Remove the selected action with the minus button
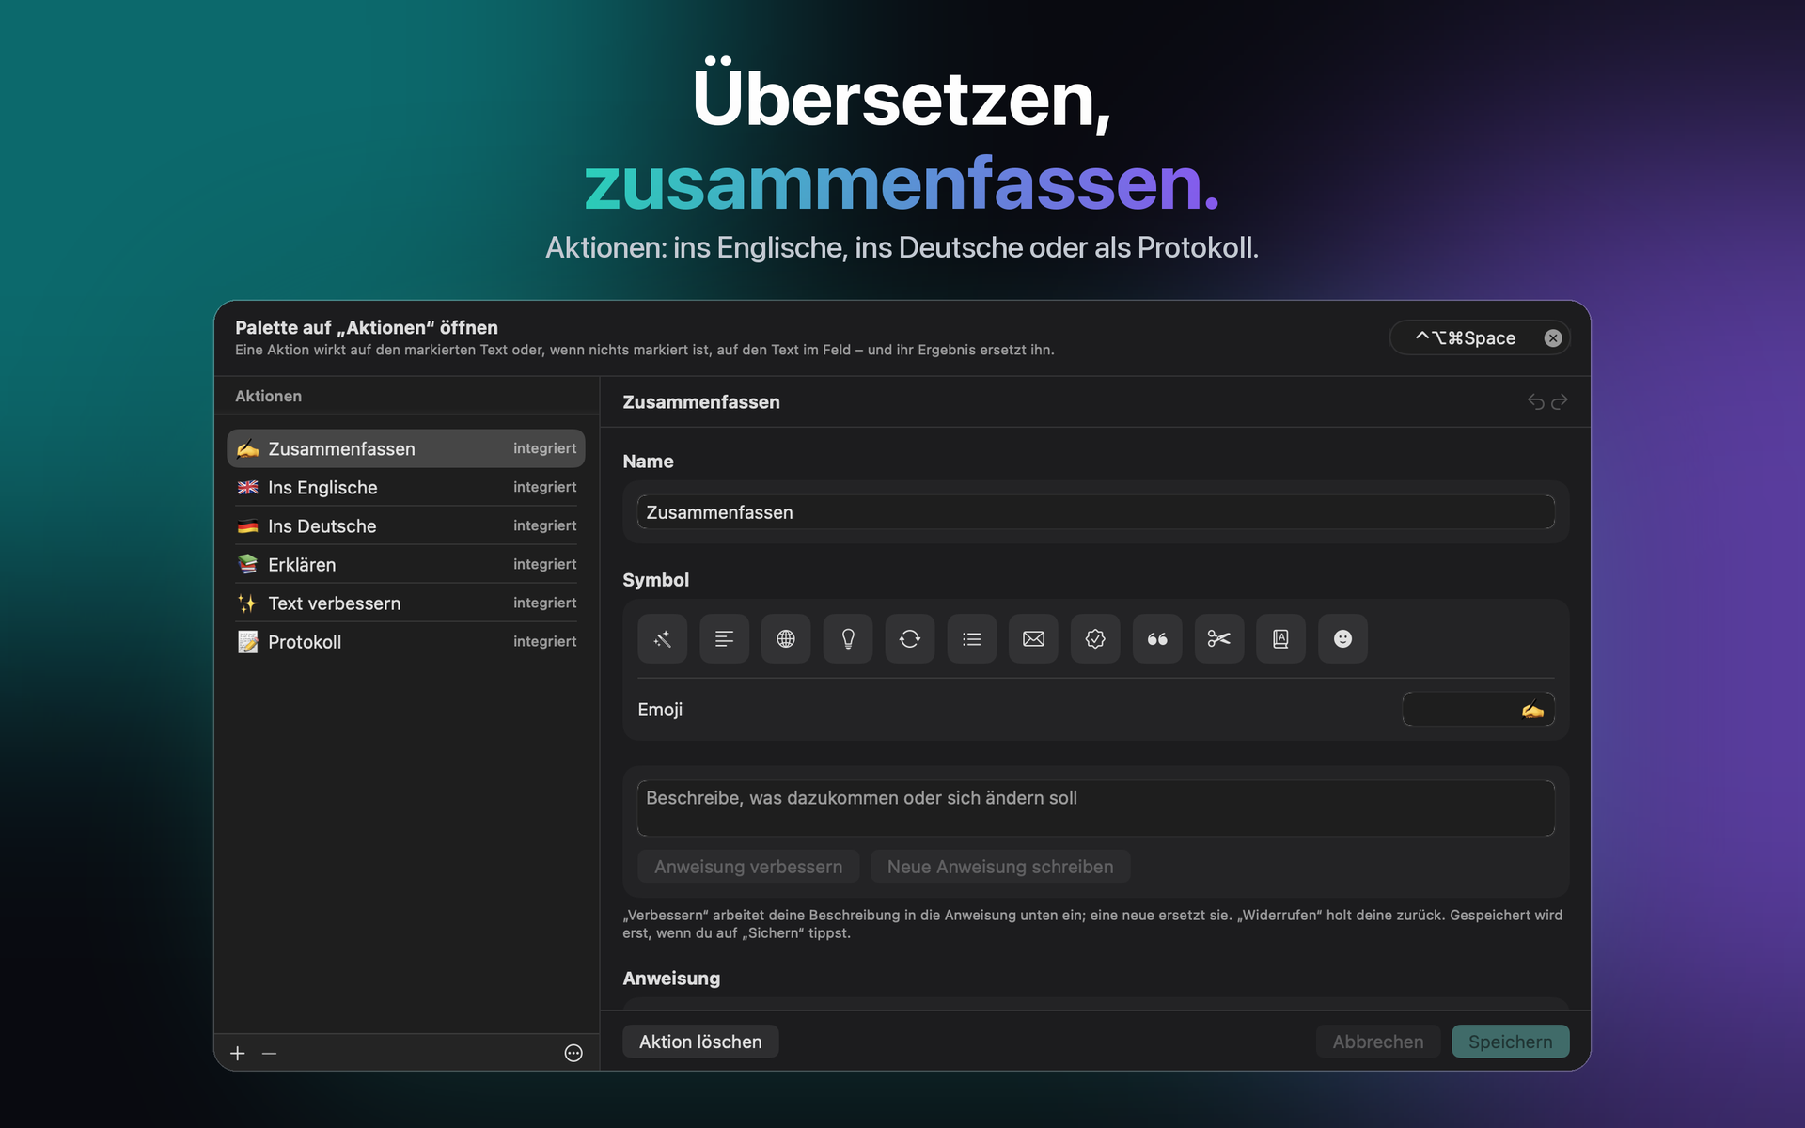Image resolution: width=1805 pixels, height=1128 pixels. click(x=270, y=1054)
